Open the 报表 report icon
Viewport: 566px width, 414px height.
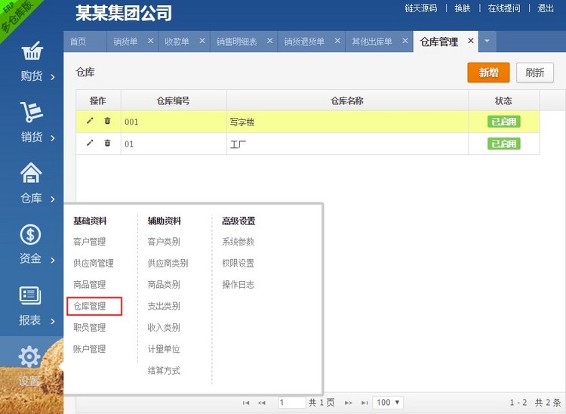pos(32,296)
